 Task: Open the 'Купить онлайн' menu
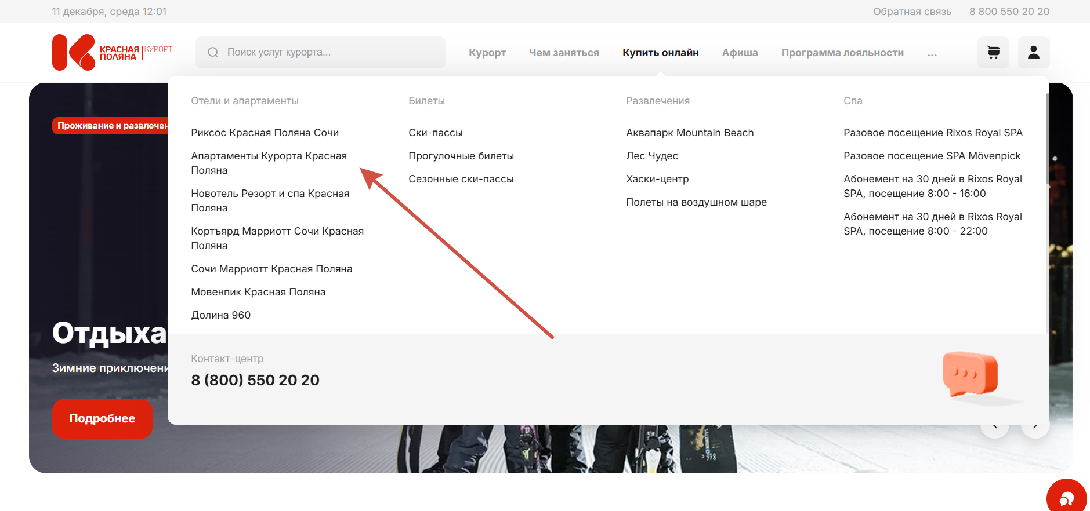[660, 53]
